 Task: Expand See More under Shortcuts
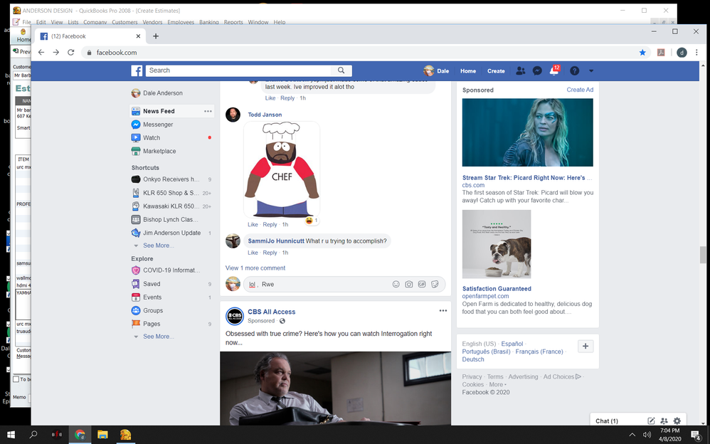coord(158,245)
